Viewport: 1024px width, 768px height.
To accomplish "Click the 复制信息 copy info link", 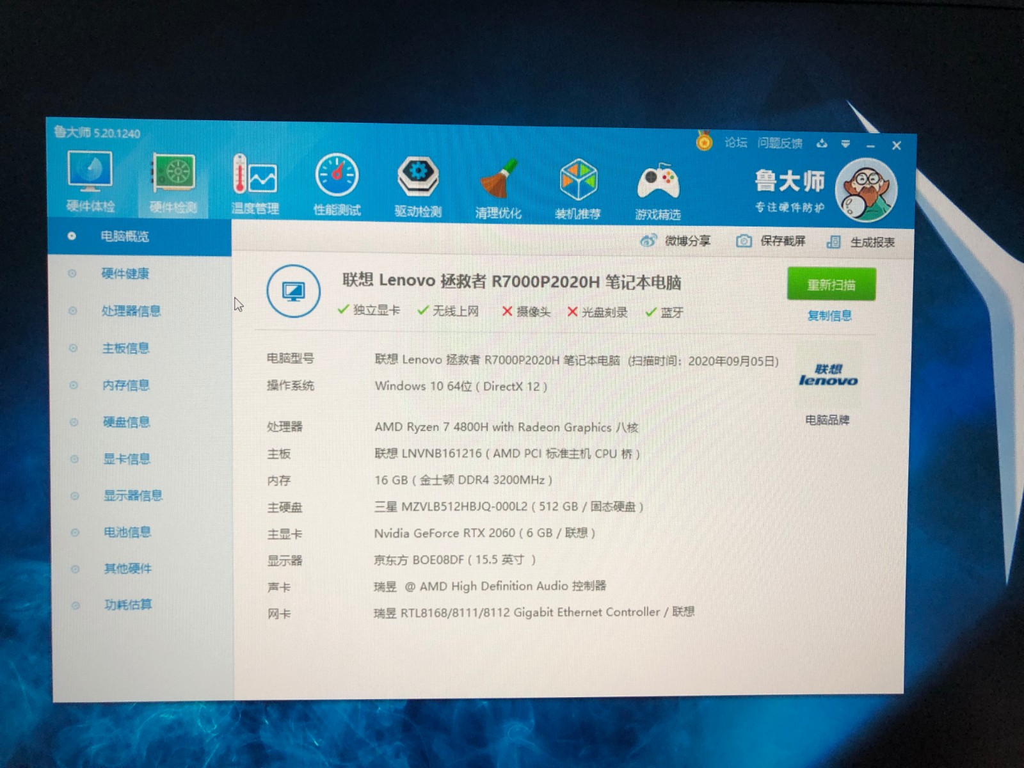I will tap(829, 315).
